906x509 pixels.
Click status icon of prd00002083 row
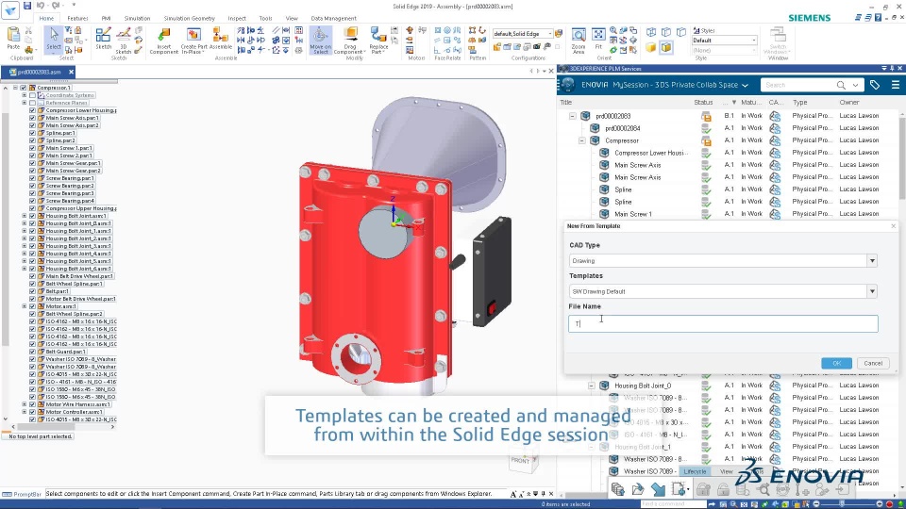click(706, 116)
